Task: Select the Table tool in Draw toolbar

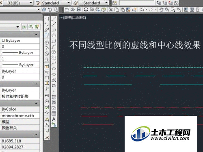Action: pos(54,113)
